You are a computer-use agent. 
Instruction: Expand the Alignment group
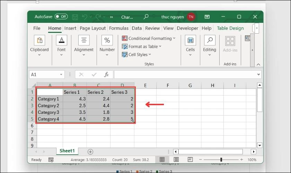pos(84,46)
